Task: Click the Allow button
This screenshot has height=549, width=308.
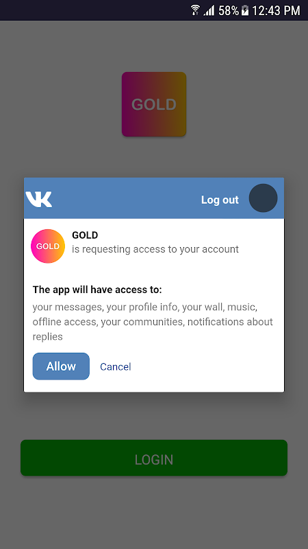Action: pos(61,366)
